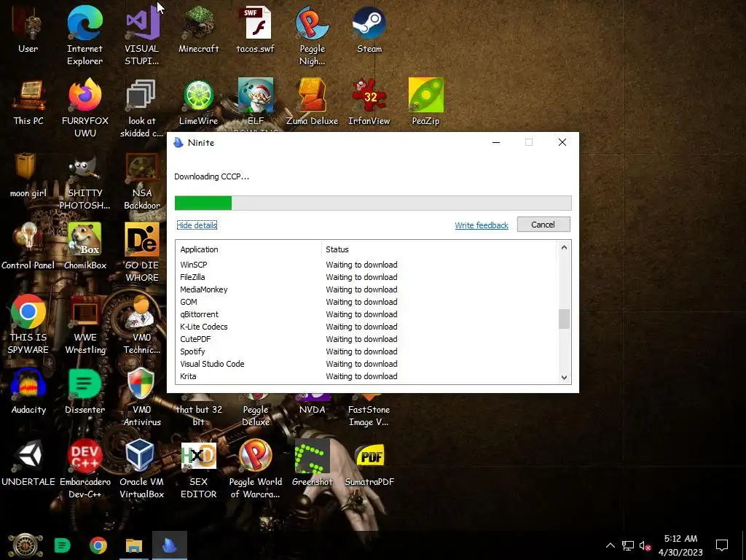The image size is (746, 560).
Task: Cancel the Ninite installation
Action: 543,225
